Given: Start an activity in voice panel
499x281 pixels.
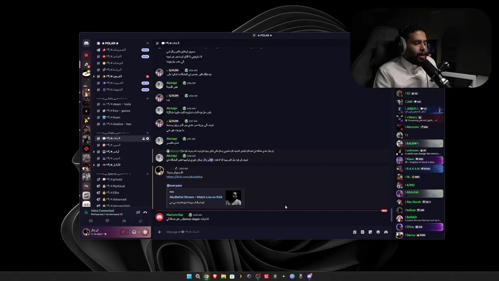Looking at the screenshot, I should (124, 221).
